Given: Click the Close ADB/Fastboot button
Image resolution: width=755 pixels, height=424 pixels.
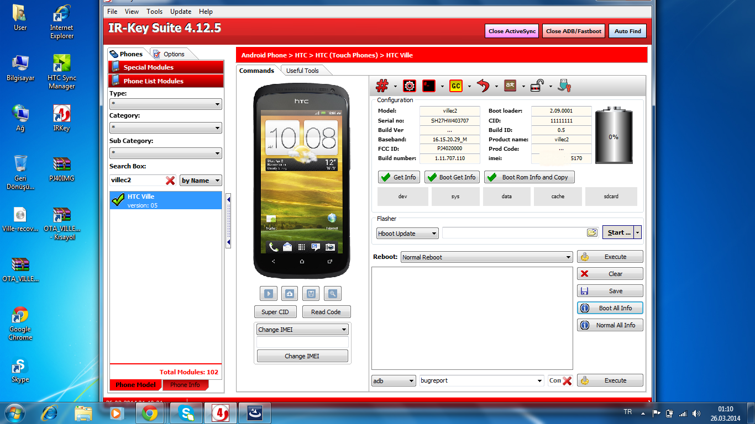Looking at the screenshot, I should (574, 31).
